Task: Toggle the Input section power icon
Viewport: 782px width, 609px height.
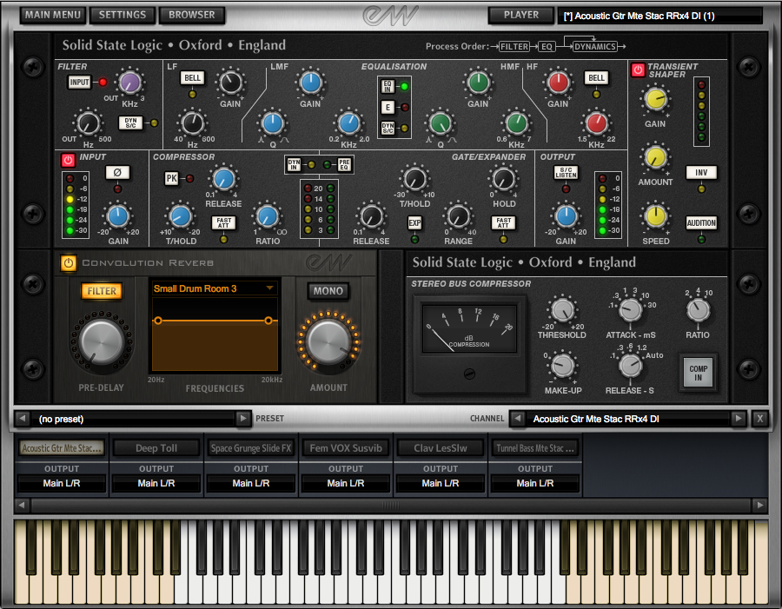Action: 68,160
